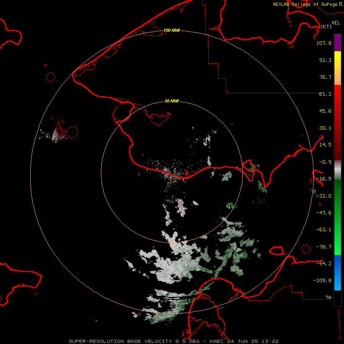Image resolution: width=344 pixels, height=344 pixels.
Task: Click the green segment of the color bar
Action: click(x=338, y=217)
